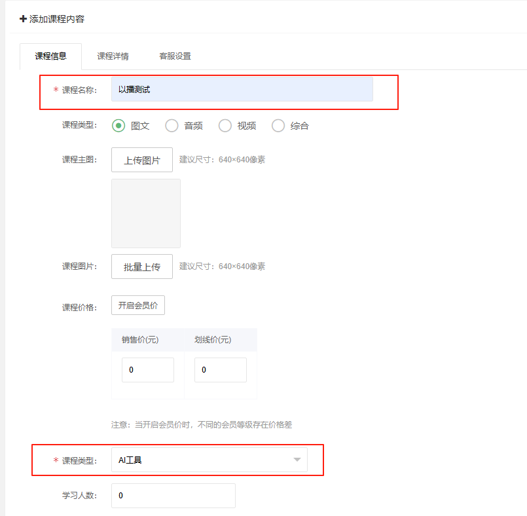The height and width of the screenshot is (516, 527).
Task: Click the dropdown arrow in 课程类型 select
Action: point(297,460)
